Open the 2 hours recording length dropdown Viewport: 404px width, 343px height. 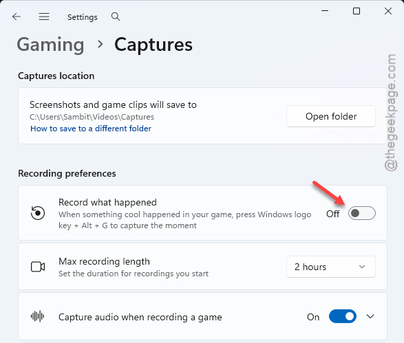coord(331,267)
